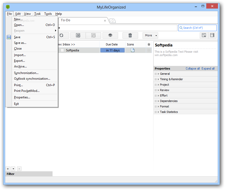Select Archive... menu entry

pos(35,66)
